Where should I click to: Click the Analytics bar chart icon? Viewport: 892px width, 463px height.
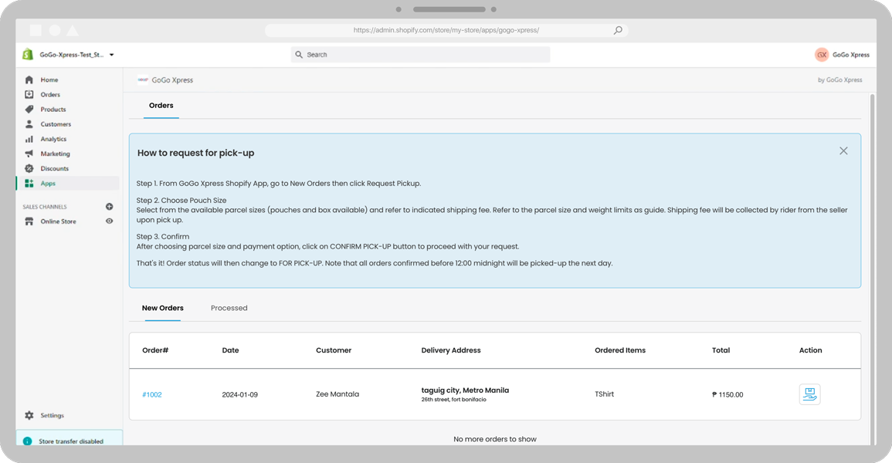click(29, 139)
